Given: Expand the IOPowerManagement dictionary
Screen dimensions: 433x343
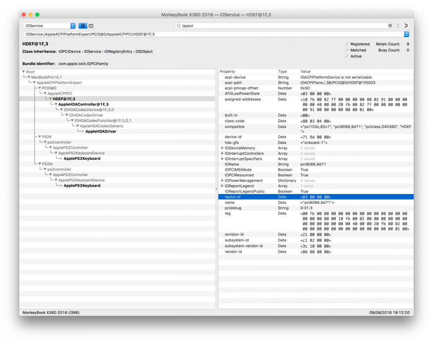Looking at the screenshot, I should pos(222,181).
